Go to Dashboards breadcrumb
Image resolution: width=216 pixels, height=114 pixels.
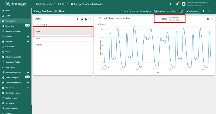44,4
